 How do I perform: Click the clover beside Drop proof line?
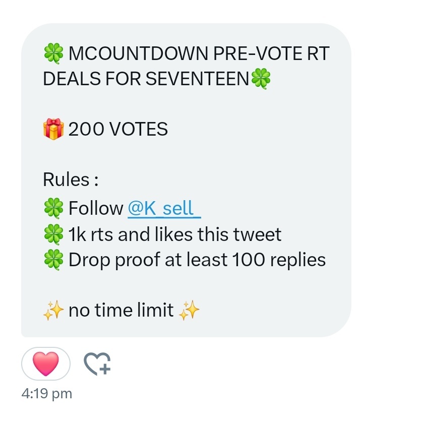(x=53, y=260)
